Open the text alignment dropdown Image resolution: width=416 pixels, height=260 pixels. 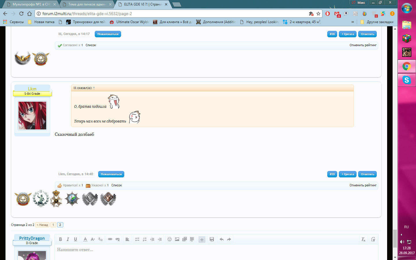[127, 239]
